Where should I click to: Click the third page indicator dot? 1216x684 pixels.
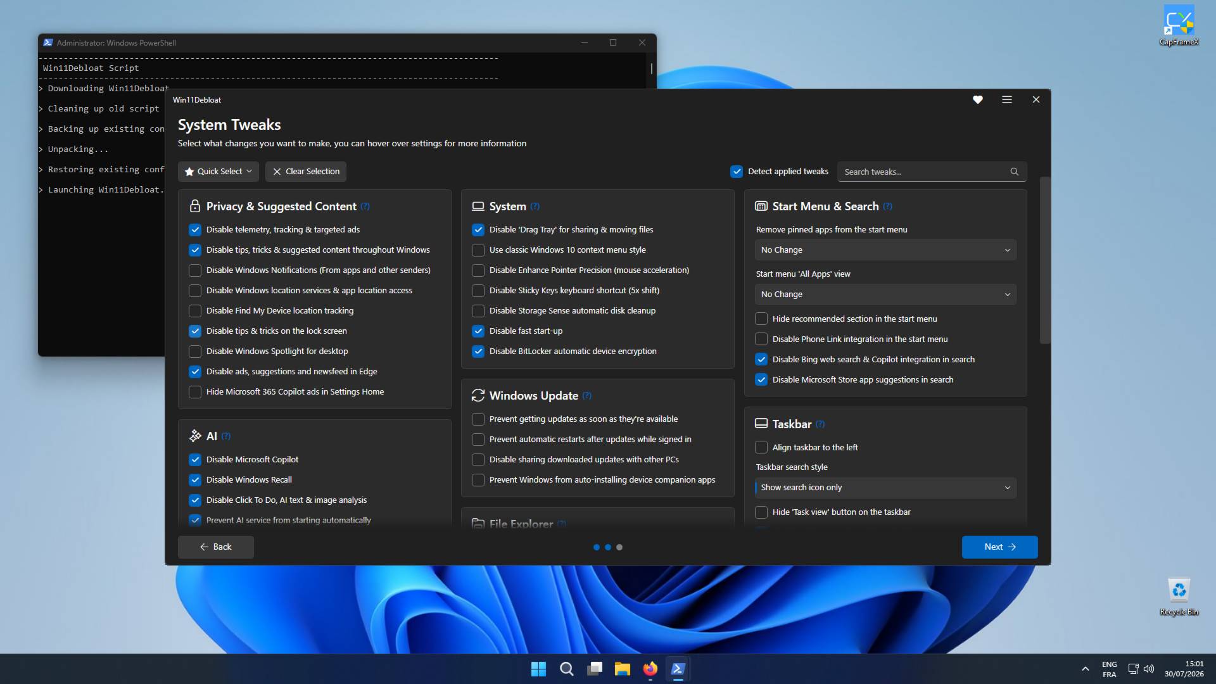click(619, 547)
